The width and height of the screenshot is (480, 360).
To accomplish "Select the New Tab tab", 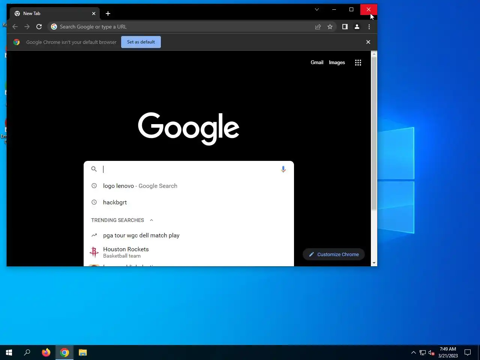I will click(x=55, y=13).
